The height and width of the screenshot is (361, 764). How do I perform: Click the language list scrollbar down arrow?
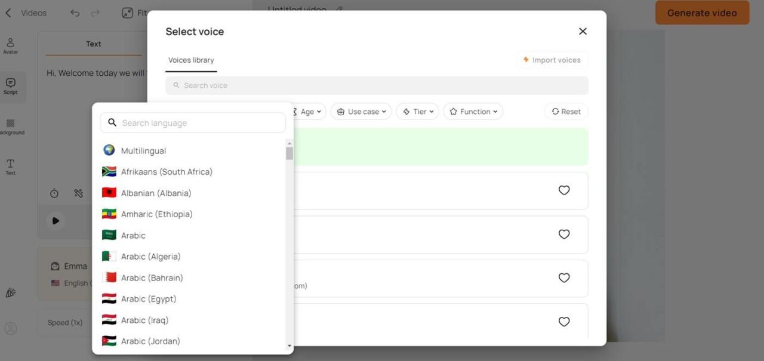(x=289, y=345)
